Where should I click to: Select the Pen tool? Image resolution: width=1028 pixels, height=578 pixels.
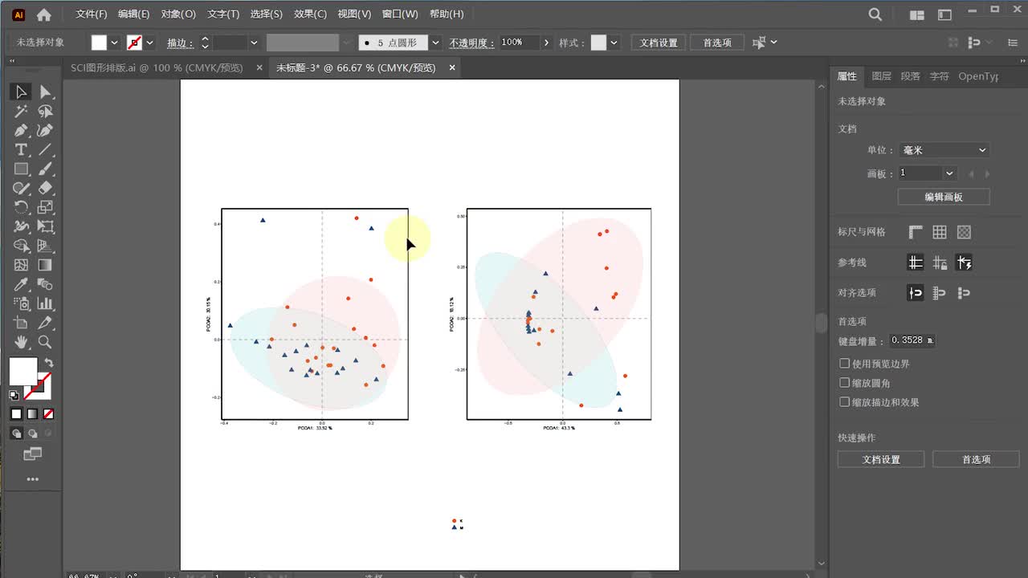21,131
